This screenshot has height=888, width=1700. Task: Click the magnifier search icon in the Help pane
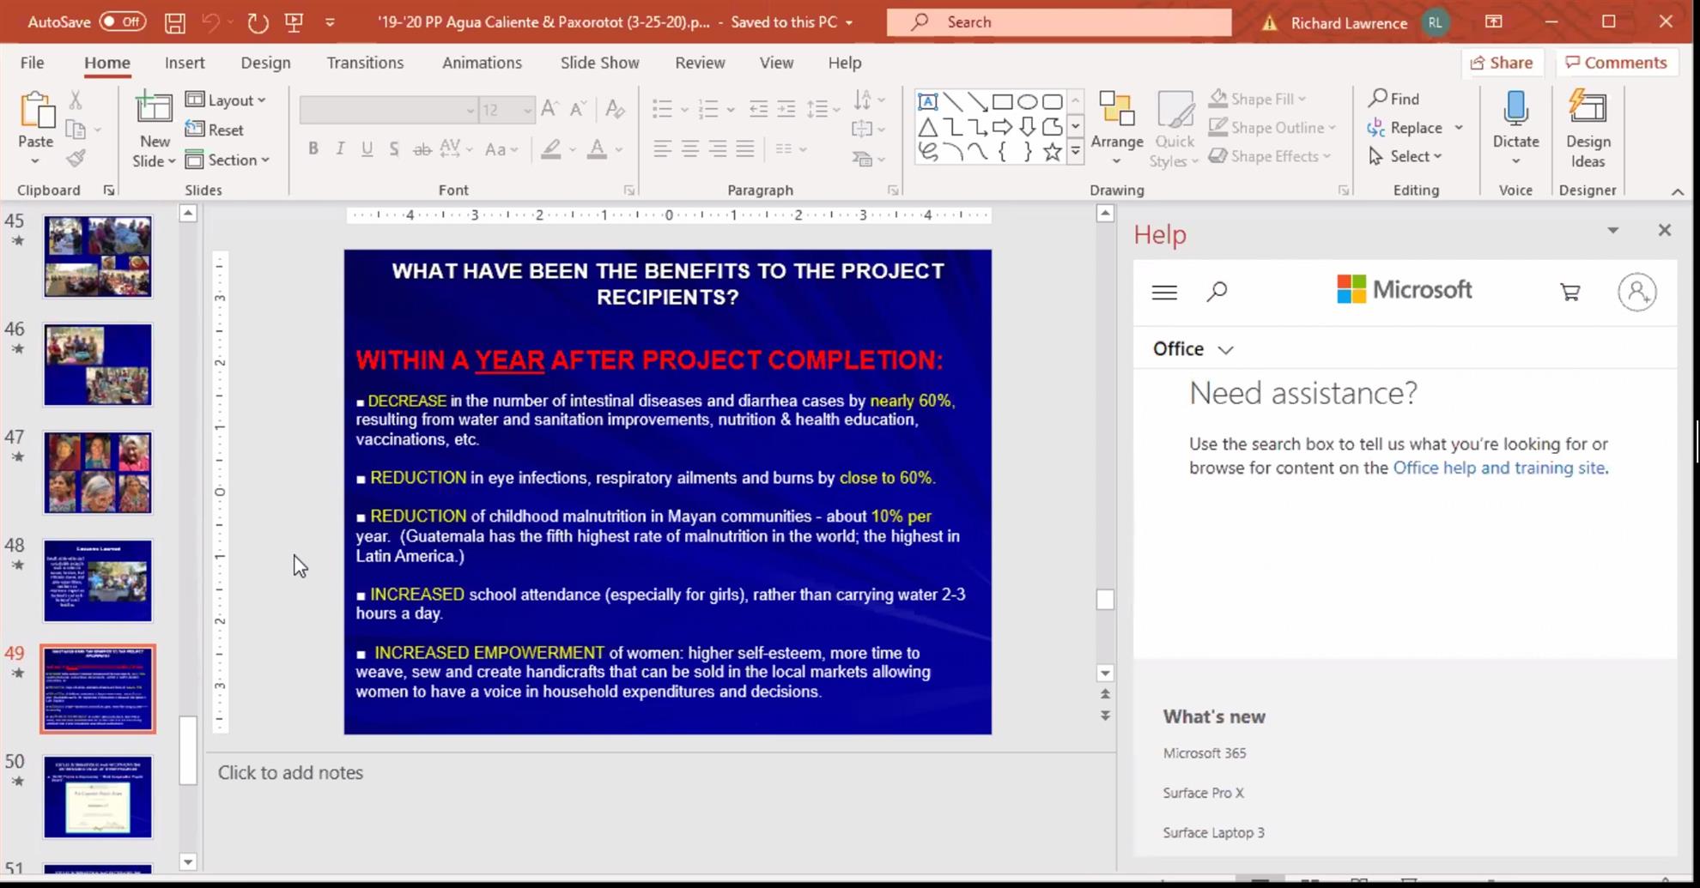tap(1217, 293)
